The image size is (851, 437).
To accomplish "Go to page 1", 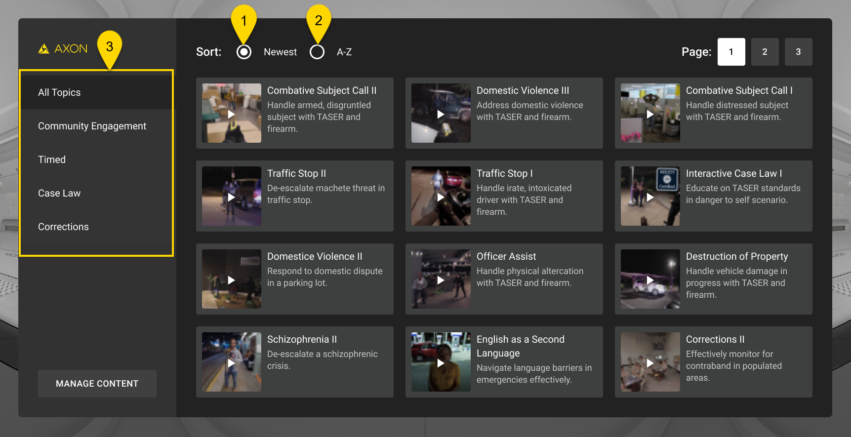I will 731,52.
